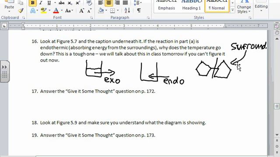Open Change Styles menu
280x157 pixels.
click(244, 7)
